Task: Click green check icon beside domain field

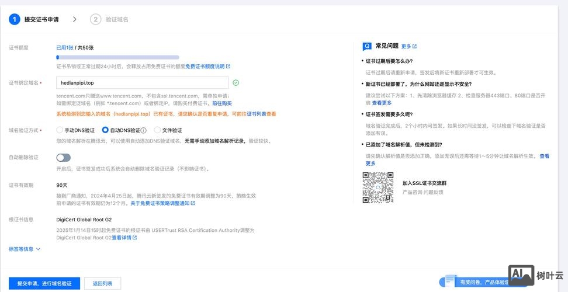Action: click(x=236, y=83)
